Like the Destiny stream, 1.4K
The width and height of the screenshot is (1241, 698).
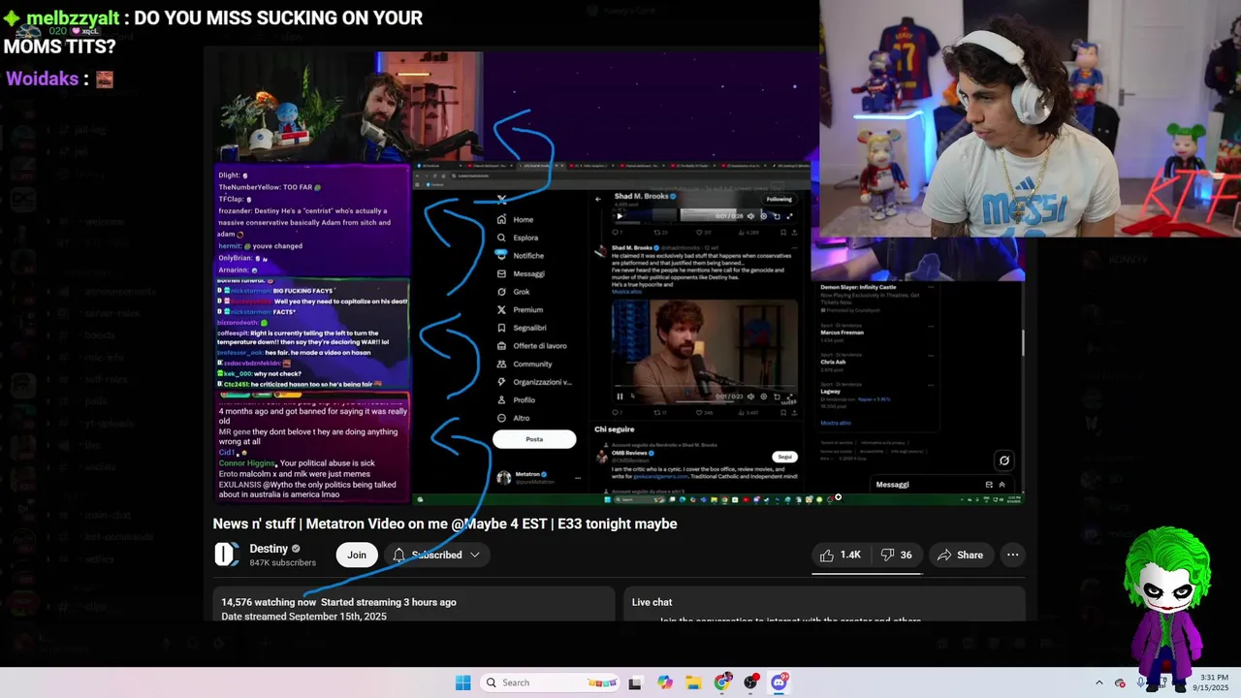(840, 555)
